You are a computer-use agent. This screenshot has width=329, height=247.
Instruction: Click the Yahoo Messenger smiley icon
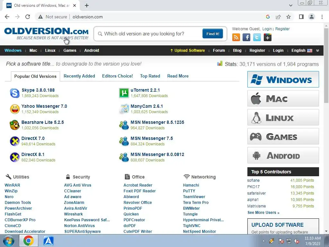tap(15, 109)
